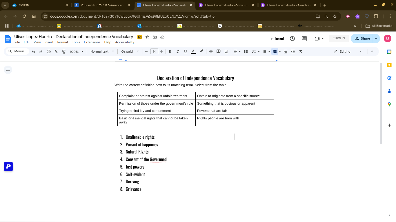Open the text color picker
Screen dimensions: 396x222
[x=193, y=51]
